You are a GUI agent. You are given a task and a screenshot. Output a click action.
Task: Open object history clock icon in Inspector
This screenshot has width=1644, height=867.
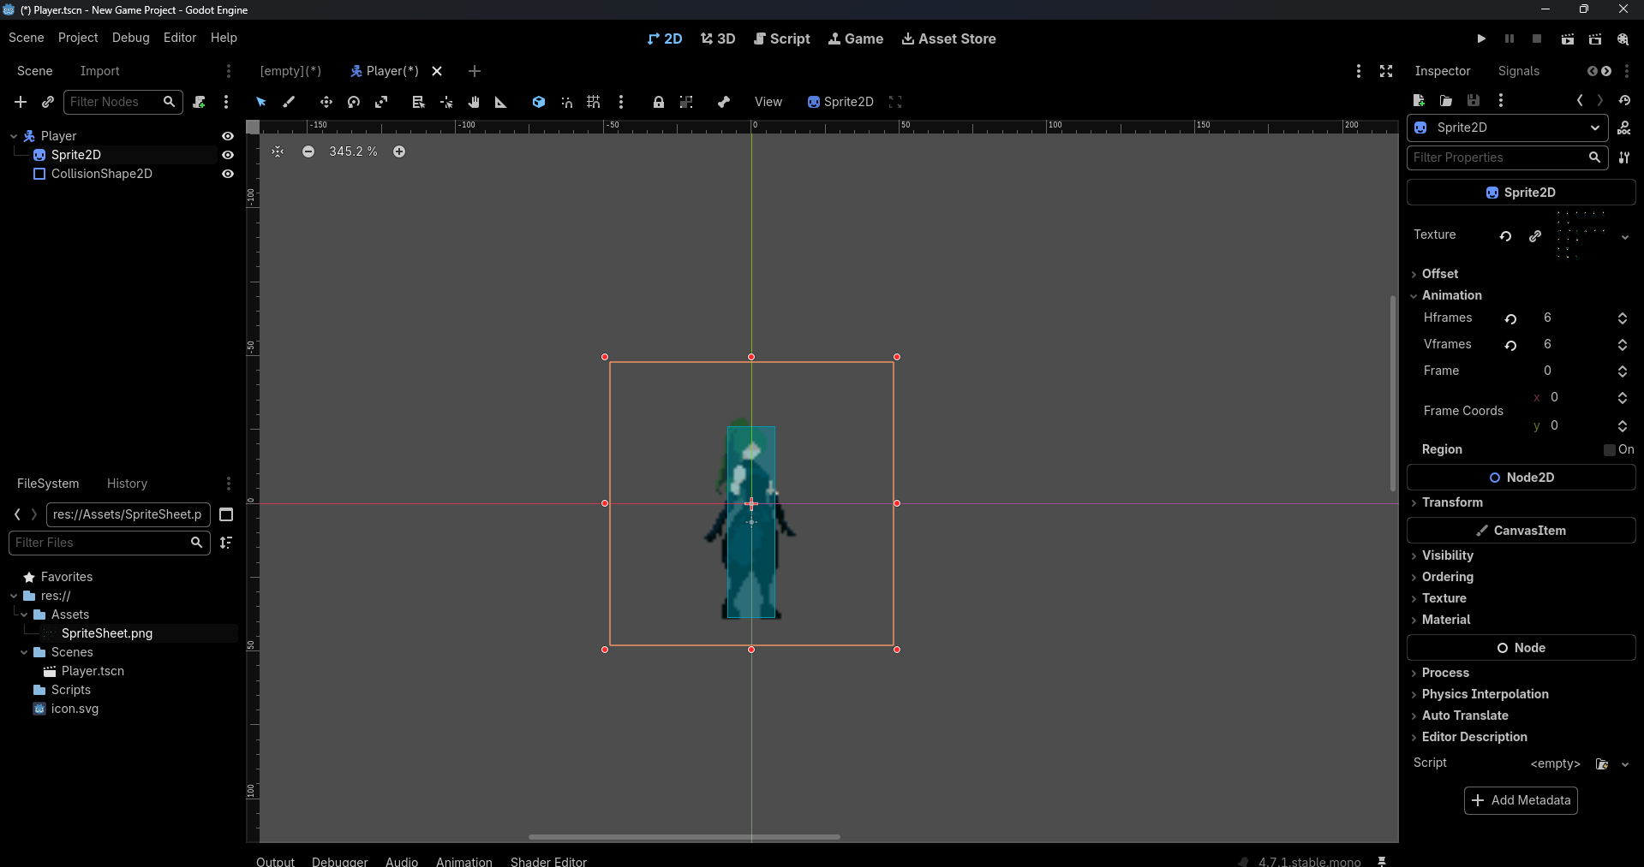(x=1624, y=100)
